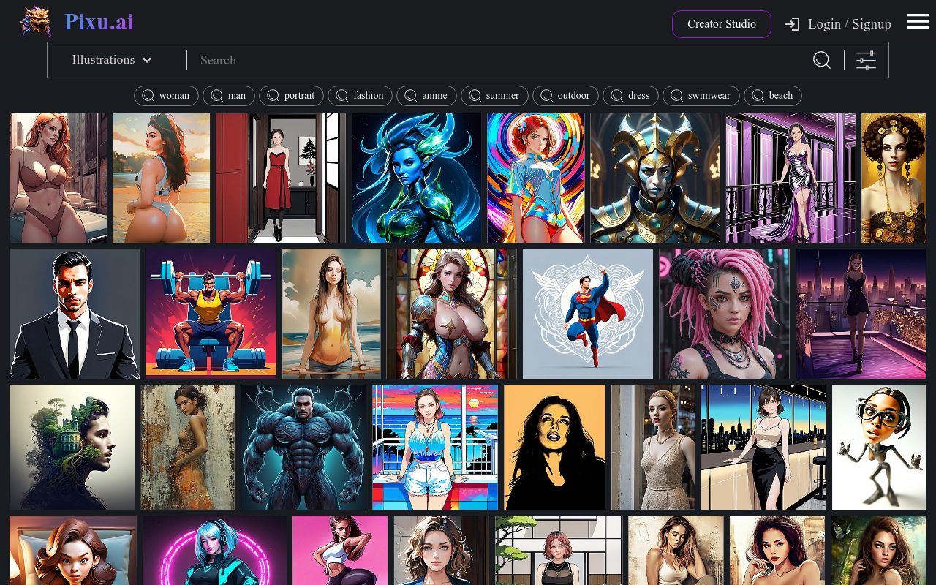The width and height of the screenshot is (936, 585).
Task: Click the Pixu.ai dragon logo icon
Action: tap(36, 22)
